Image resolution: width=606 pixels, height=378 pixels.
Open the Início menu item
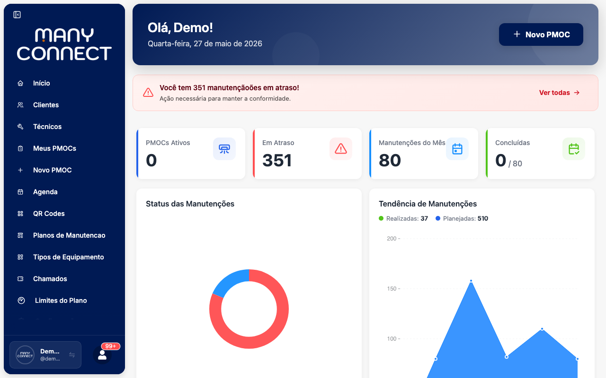click(x=64, y=83)
